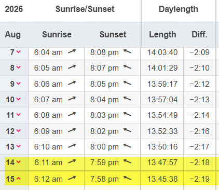Image resolution: width=219 pixels, height=190 pixels.
Task: Click the 13:50:16 day length cell
Action: 162,147
